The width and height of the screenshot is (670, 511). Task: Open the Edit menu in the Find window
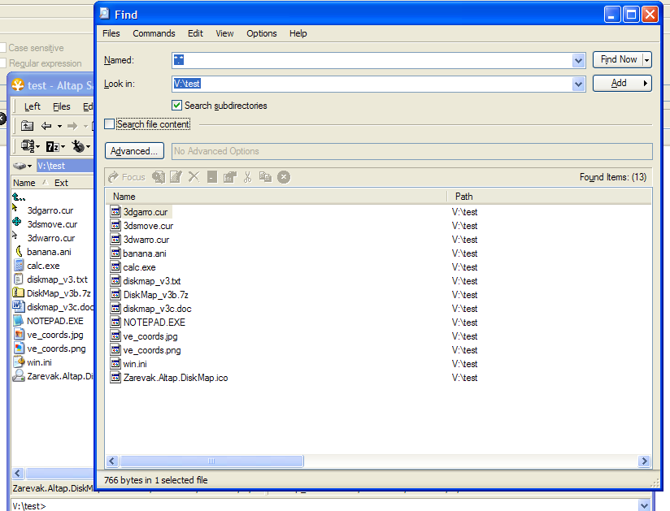click(x=195, y=33)
